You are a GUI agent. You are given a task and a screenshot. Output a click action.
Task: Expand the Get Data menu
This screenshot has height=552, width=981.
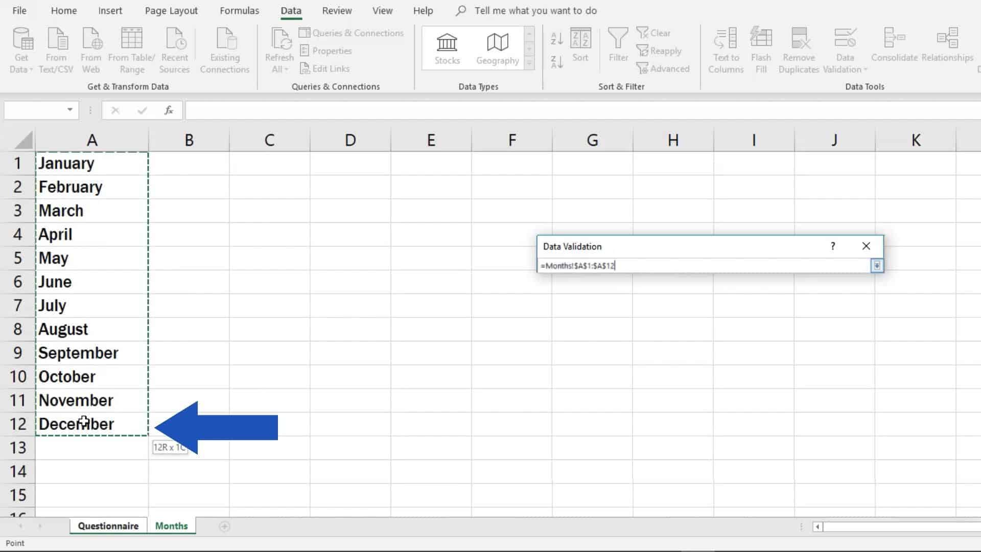pyautogui.click(x=20, y=49)
